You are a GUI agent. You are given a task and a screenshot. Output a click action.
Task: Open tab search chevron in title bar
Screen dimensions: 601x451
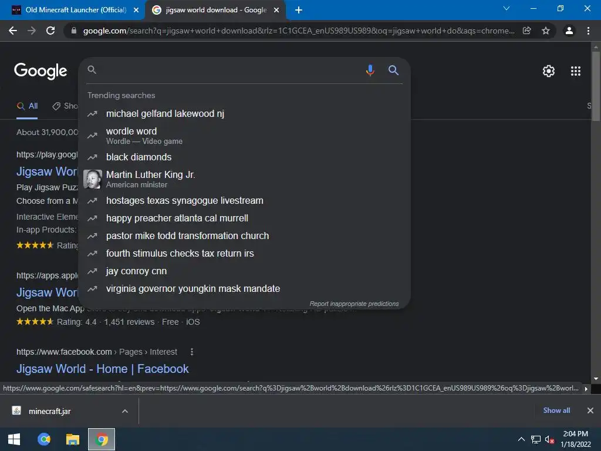point(507,8)
